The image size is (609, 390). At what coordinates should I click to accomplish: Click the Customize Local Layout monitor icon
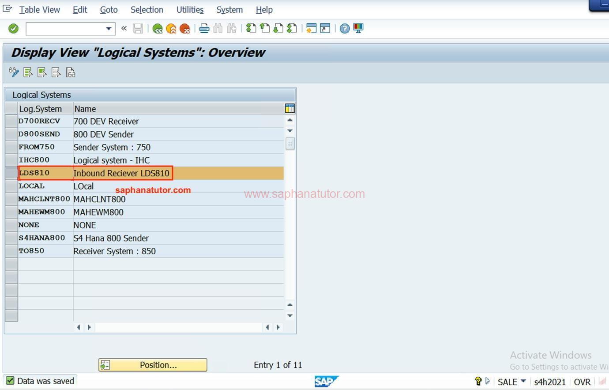coord(358,29)
